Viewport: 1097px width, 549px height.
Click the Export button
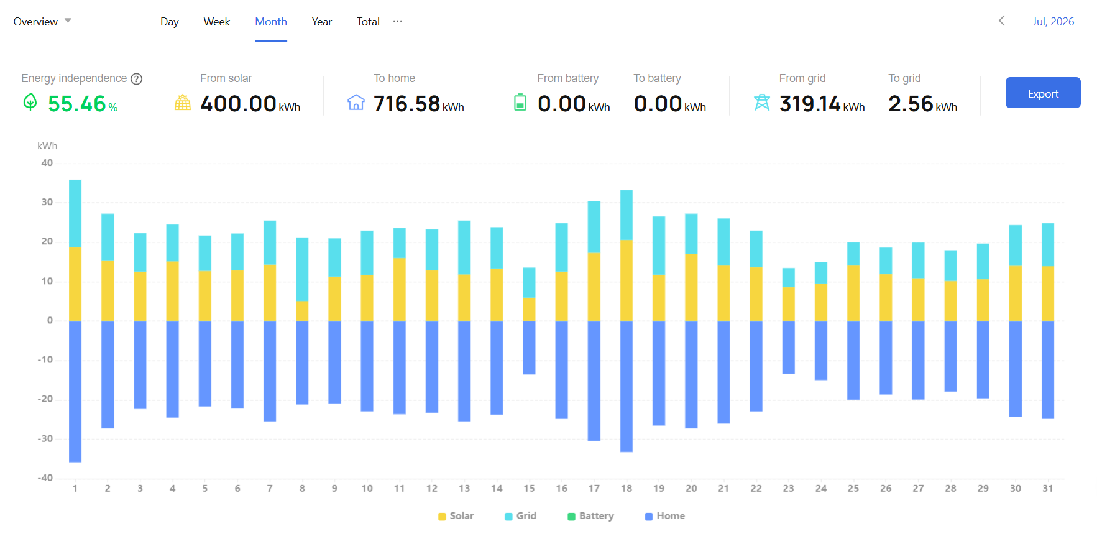coord(1043,93)
